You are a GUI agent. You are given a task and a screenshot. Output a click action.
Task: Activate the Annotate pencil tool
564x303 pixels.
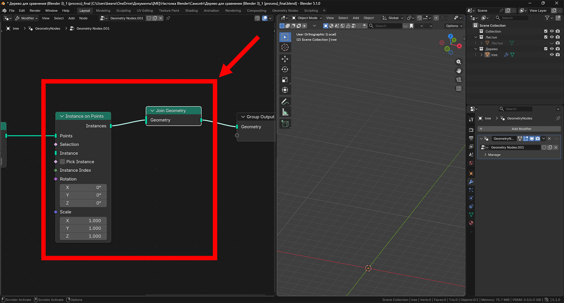pyautogui.click(x=285, y=102)
